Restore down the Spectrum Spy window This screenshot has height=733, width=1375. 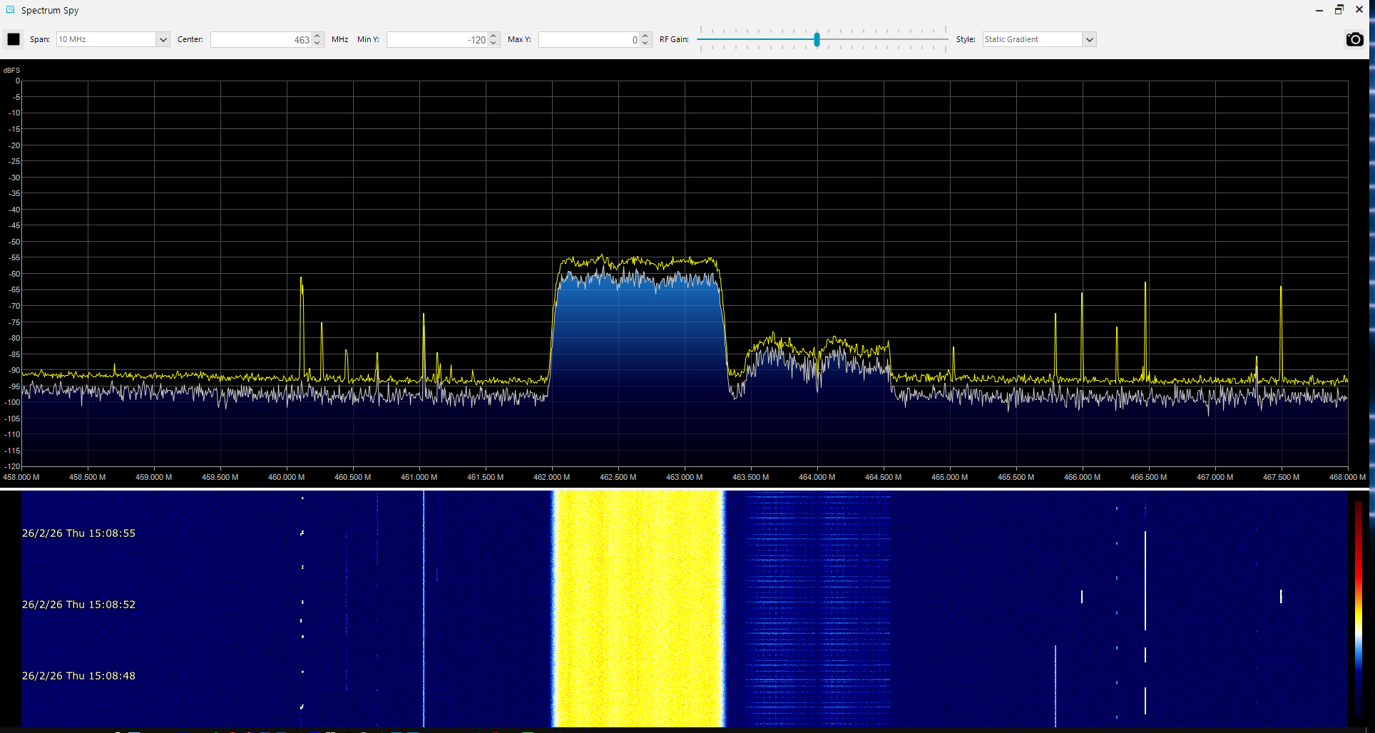coord(1339,10)
